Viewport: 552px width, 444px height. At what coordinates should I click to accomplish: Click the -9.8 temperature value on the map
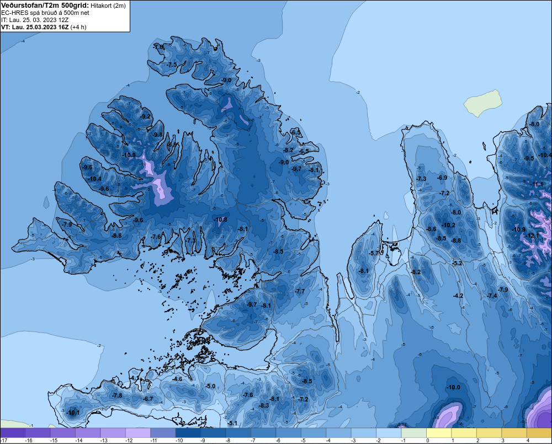coord(157,135)
